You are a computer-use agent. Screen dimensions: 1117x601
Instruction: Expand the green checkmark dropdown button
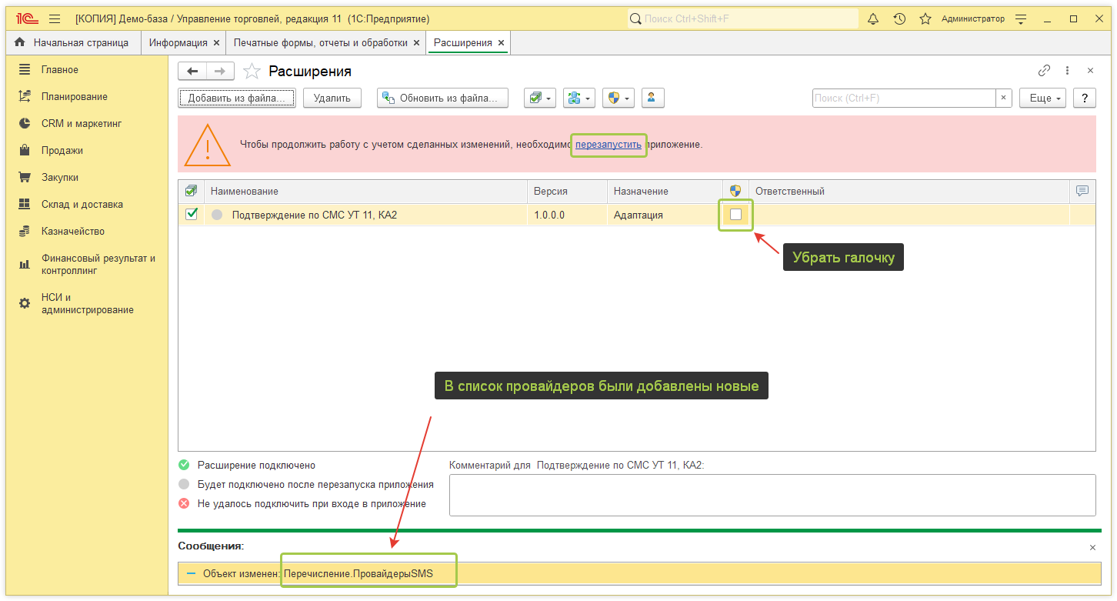(540, 98)
